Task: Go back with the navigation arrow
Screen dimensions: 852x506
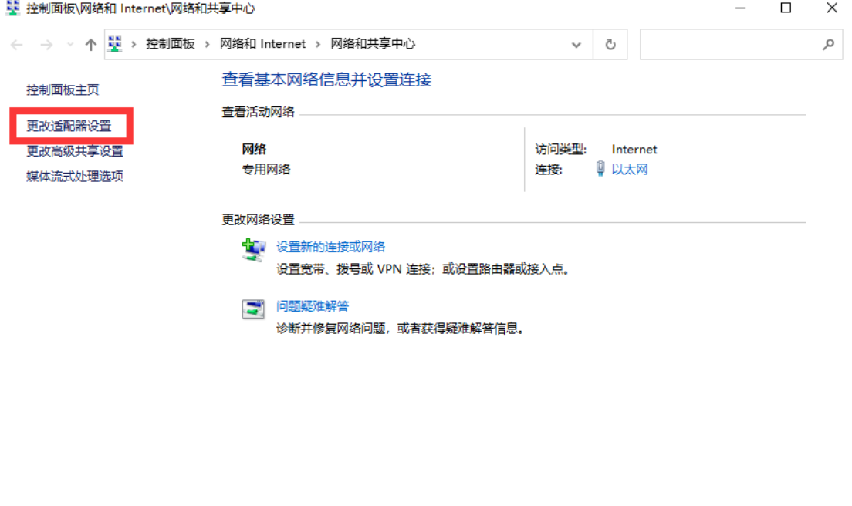Action: (17, 45)
